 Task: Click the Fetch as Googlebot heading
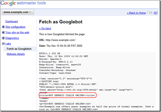click(61, 22)
